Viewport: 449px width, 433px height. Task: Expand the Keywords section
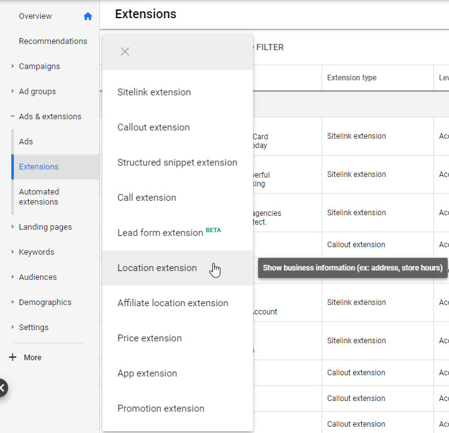[13, 252]
